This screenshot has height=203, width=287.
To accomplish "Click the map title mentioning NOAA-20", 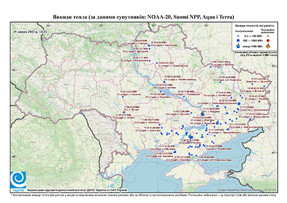I will [143, 17].
